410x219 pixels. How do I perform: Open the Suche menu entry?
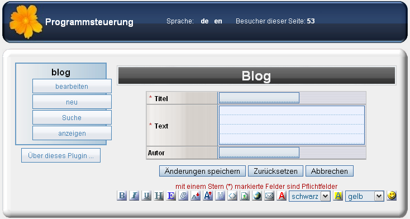pos(72,117)
